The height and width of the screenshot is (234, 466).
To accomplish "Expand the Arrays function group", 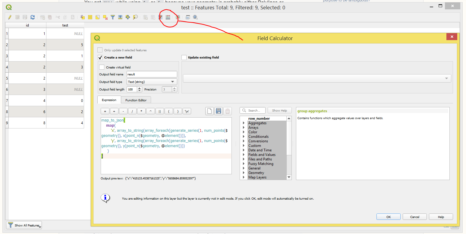I will click(x=244, y=128).
